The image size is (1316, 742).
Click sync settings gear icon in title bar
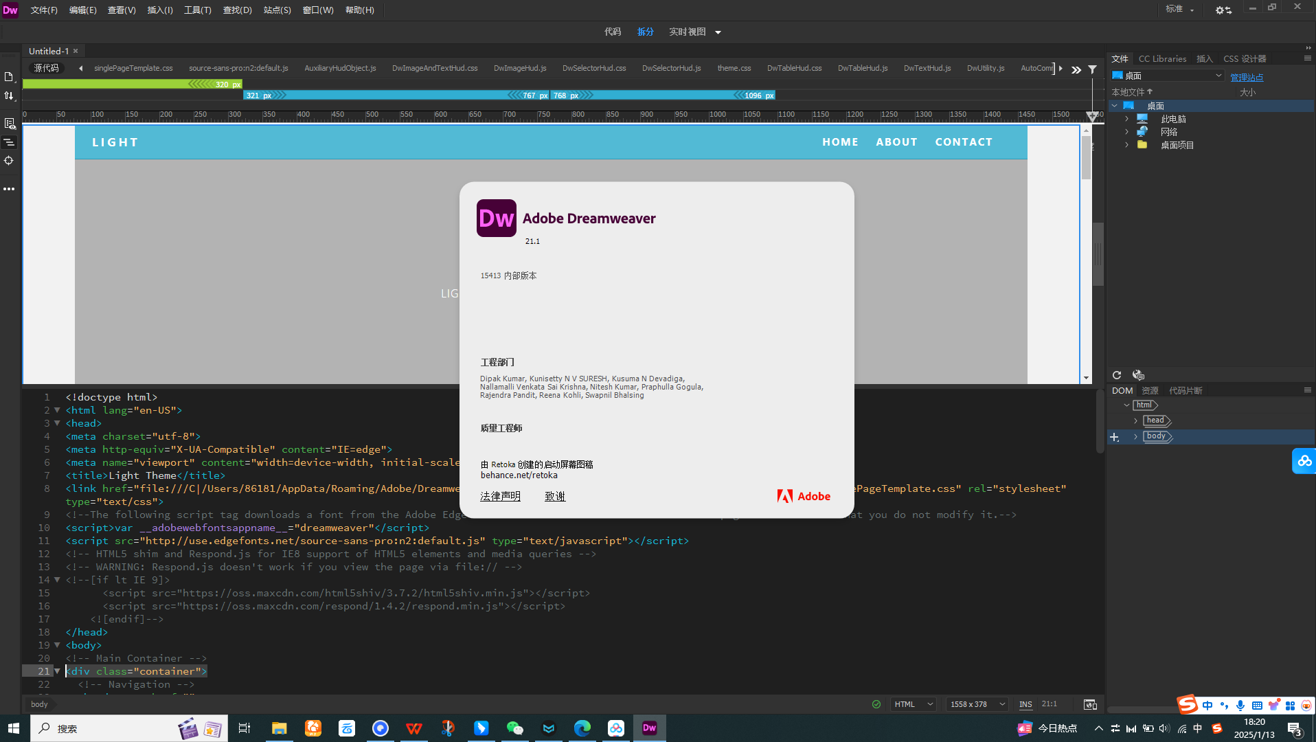[1223, 10]
